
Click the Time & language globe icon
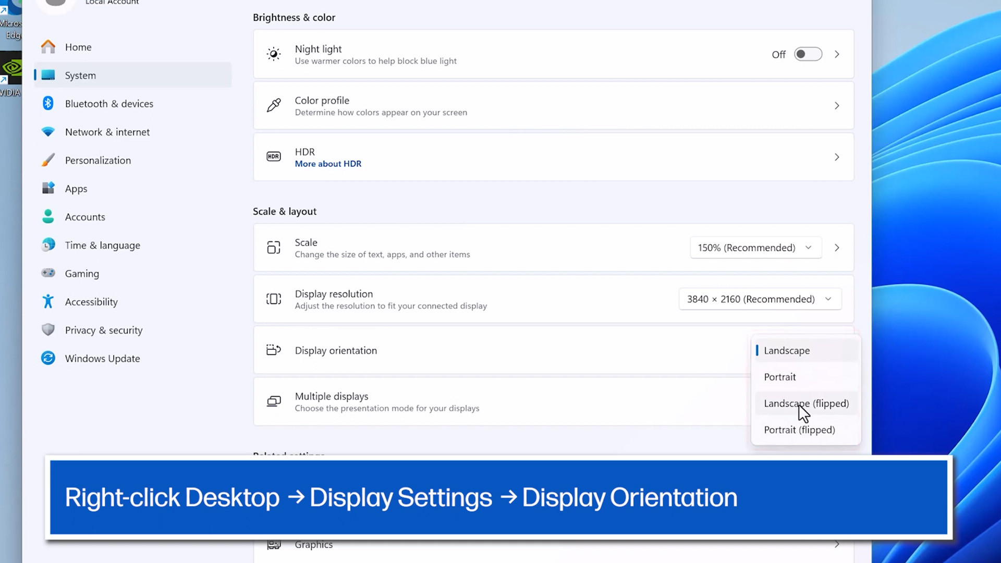point(48,244)
